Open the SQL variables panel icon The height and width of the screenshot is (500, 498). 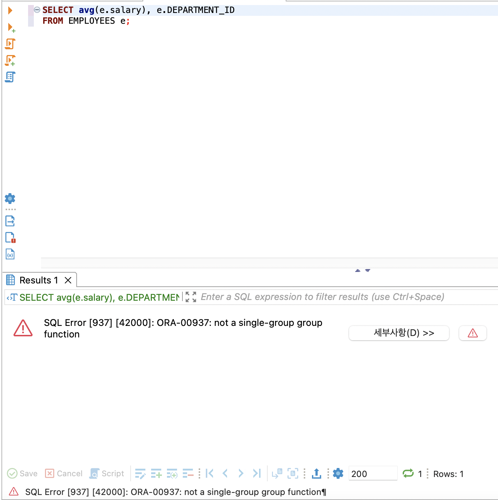tap(10, 254)
